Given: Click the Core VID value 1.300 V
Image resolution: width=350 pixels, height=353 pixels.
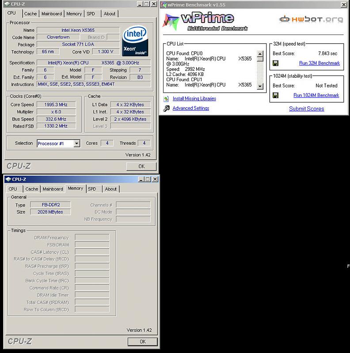Looking at the screenshot, I should [106, 52].
